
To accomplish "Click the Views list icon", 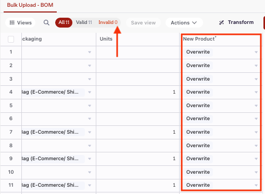I will click(12, 22).
